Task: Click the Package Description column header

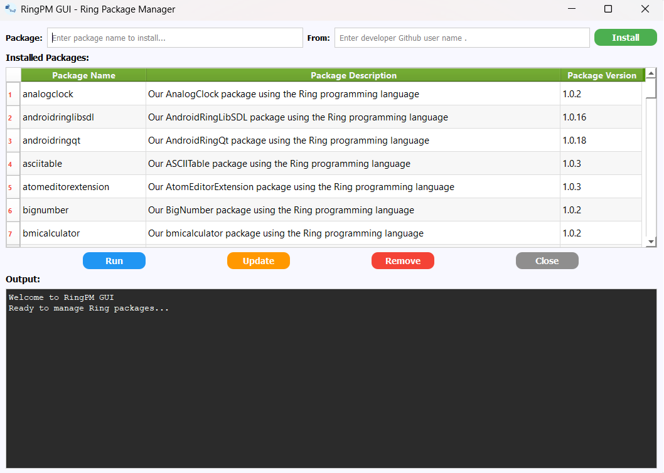Action: pos(353,75)
